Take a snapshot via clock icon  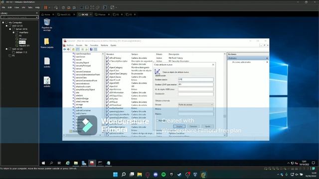63,7
